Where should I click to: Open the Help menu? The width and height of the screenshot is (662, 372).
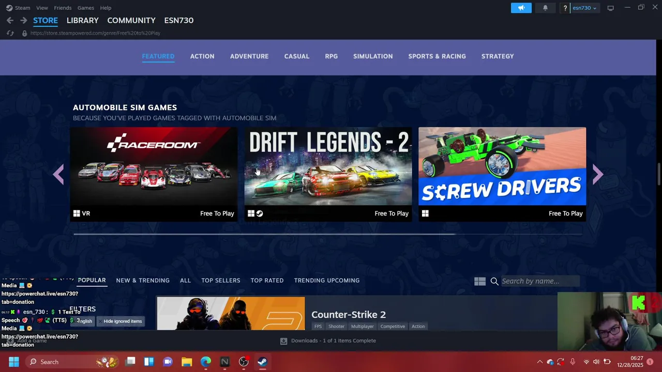click(x=106, y=8)
